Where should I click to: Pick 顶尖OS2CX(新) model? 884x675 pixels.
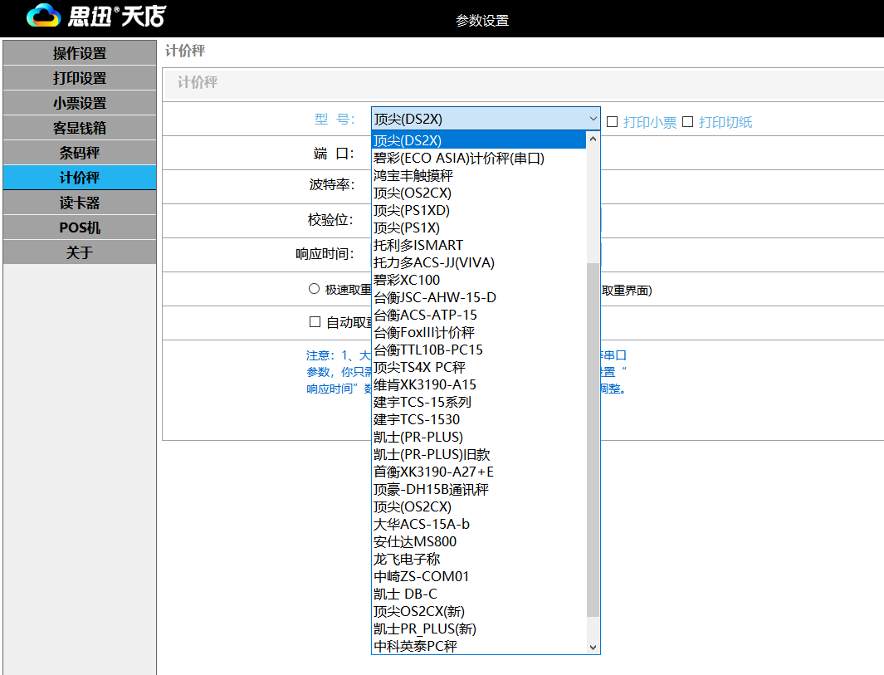coord(479,611)
